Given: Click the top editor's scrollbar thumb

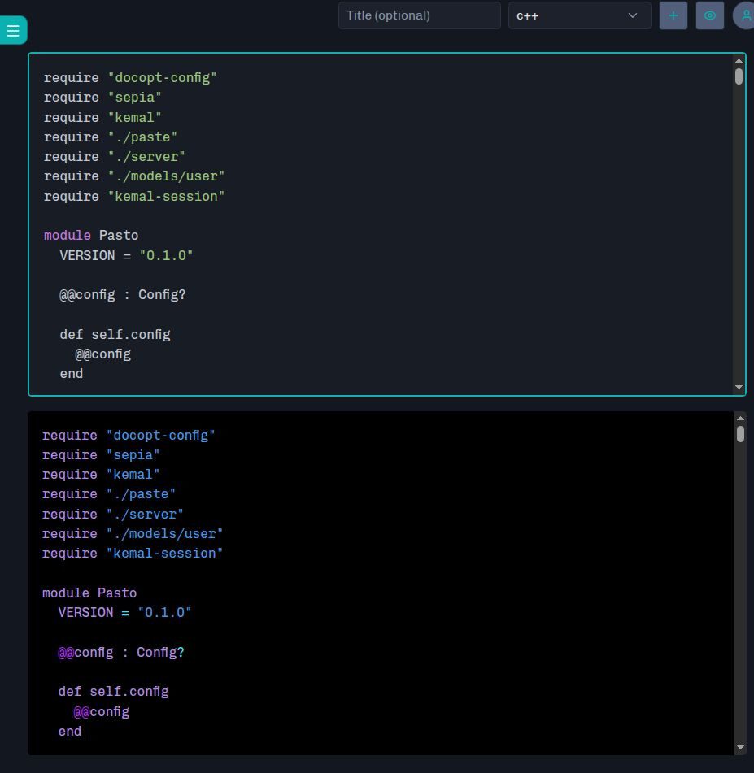Looking at the screenshot, I should pyautogui.click(x=739, y=76).
